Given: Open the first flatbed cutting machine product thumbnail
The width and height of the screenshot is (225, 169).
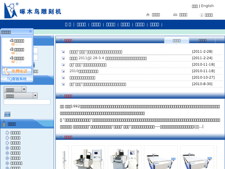Looking at the screenshot, I should click(161, 157).
